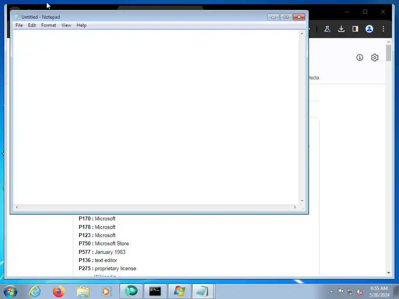Open the settings gear on the browser page
The image size is (399, 299).
pyautogui.click(x=374, y=58)
